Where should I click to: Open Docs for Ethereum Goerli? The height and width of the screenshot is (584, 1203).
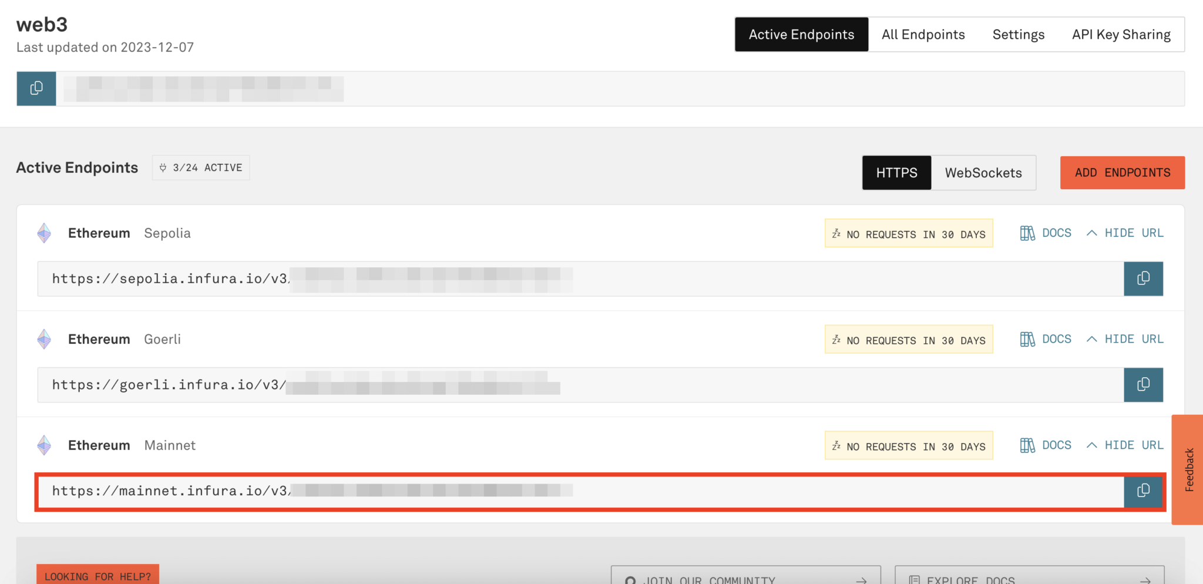point(1046,340)
